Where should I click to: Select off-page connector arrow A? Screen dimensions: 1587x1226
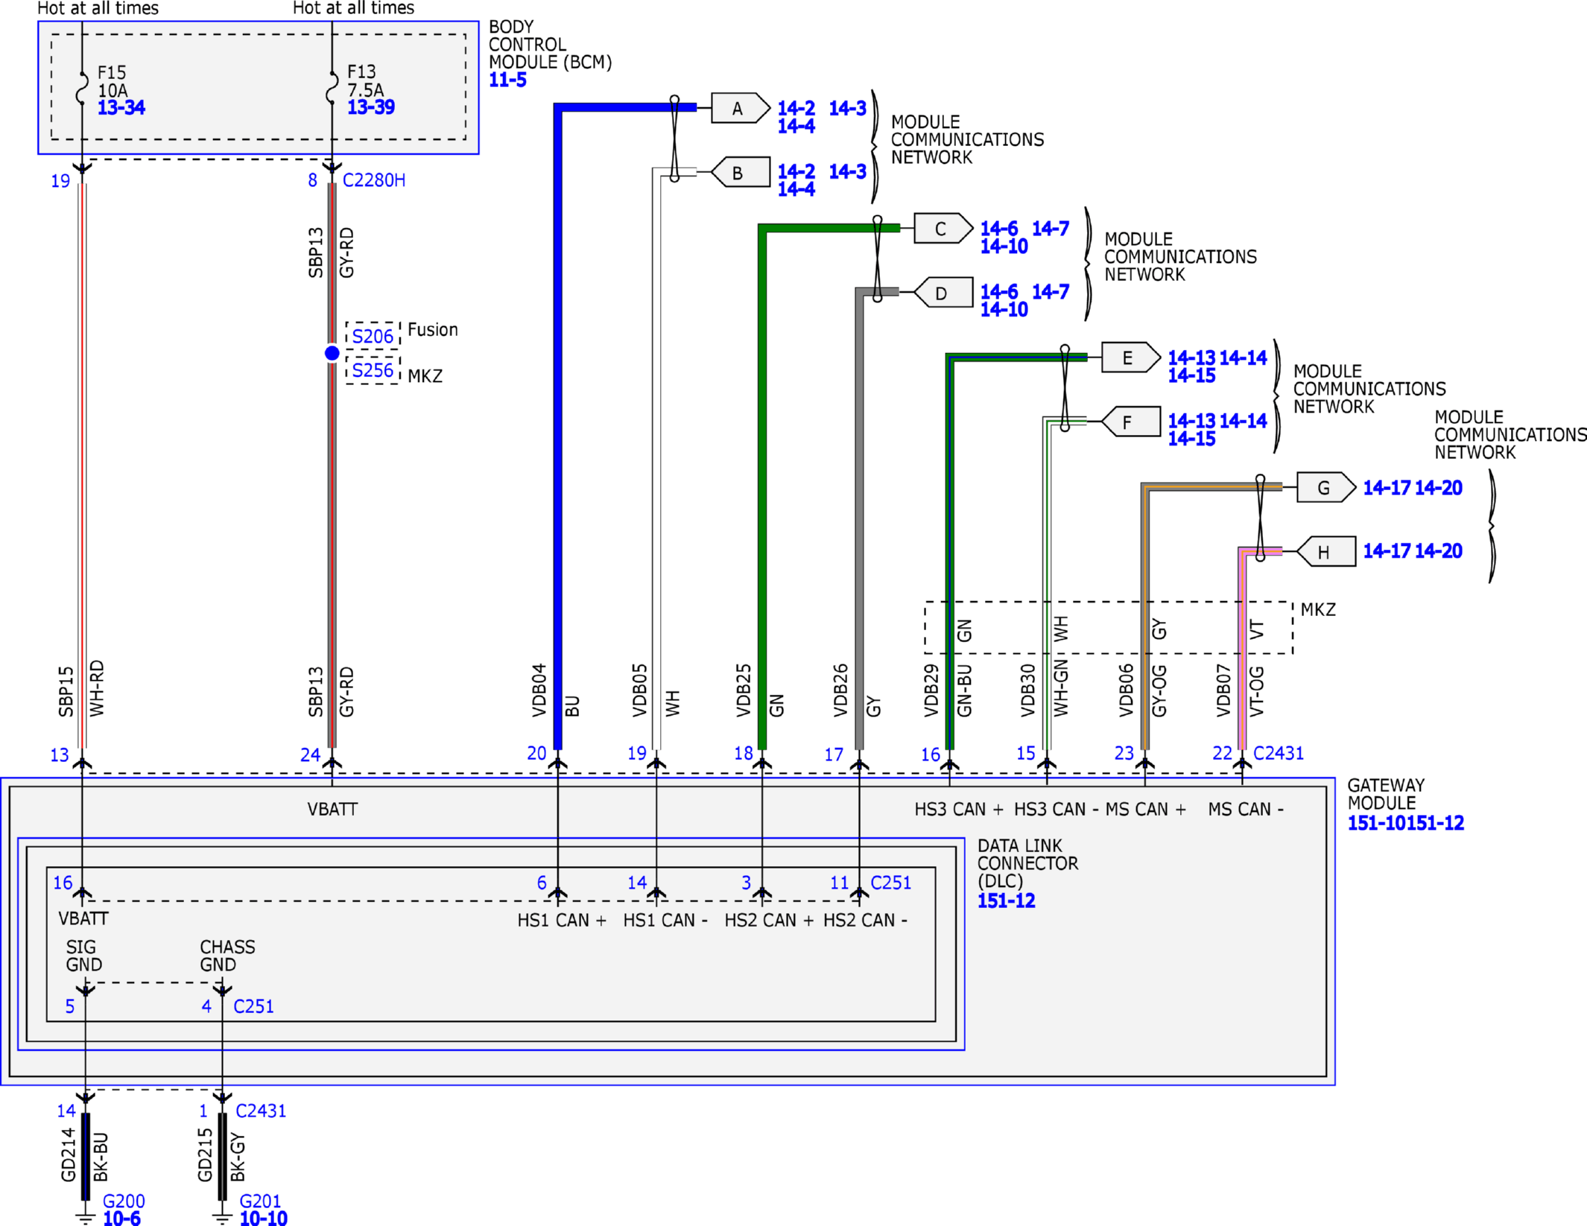tap(740, 108)
